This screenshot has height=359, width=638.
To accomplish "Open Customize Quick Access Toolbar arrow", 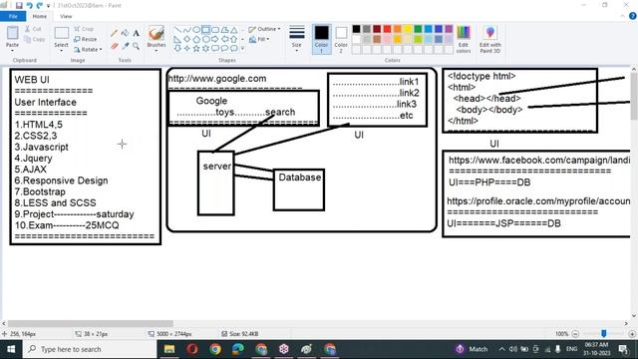I will pyautogui.click(x=49, y=6).
